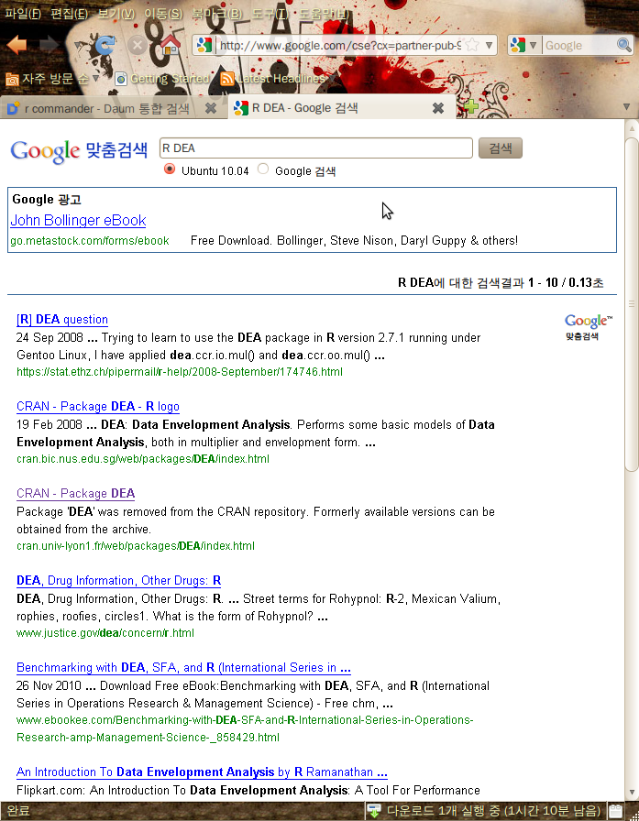
Task: Select the Google 검색 radio option
Action: [x=263, y=169]
